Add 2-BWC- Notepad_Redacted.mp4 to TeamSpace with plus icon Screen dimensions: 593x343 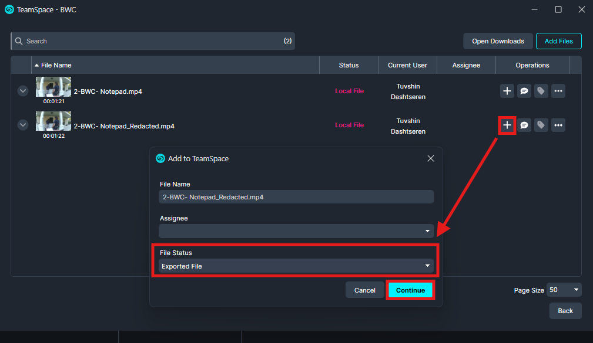click(x=507, y=125)
